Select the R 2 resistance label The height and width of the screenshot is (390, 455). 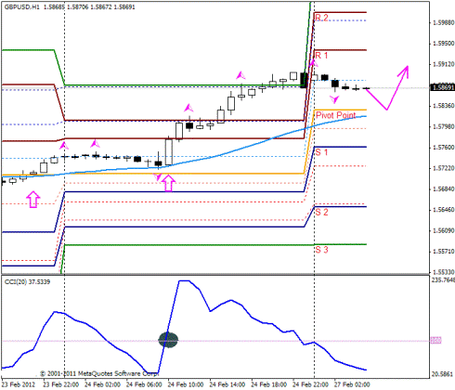tap(321, 18)
